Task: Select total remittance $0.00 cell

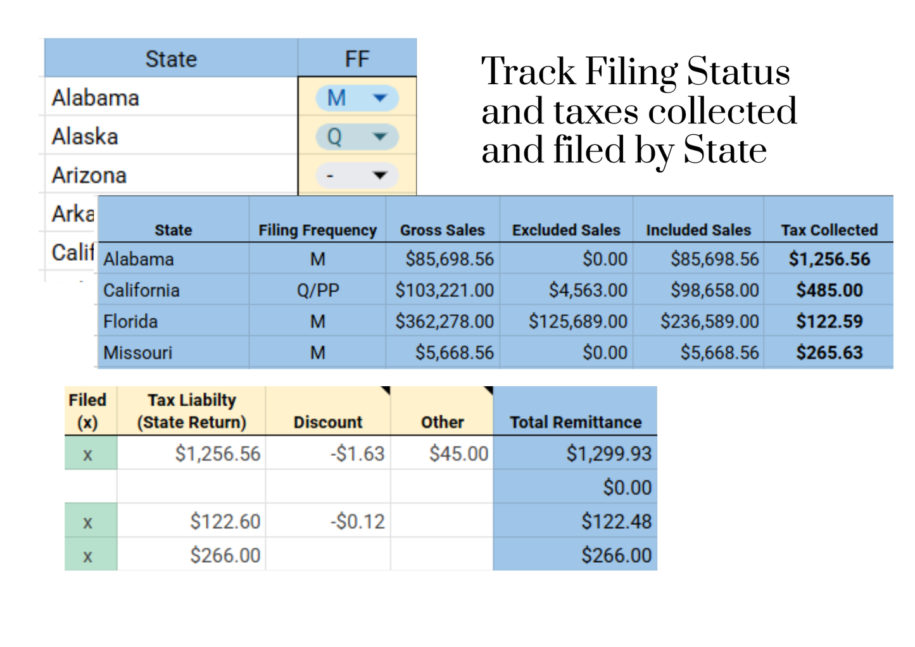Action: point(575,487)
